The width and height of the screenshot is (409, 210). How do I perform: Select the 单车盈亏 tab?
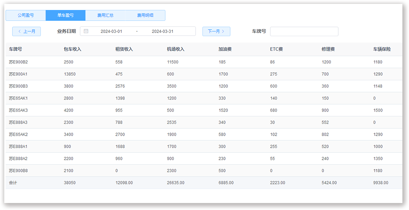point(65,16)
